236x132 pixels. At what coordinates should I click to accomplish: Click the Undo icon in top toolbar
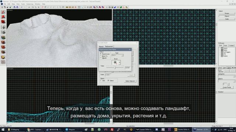pyautogui.click(x=22, y=7)
